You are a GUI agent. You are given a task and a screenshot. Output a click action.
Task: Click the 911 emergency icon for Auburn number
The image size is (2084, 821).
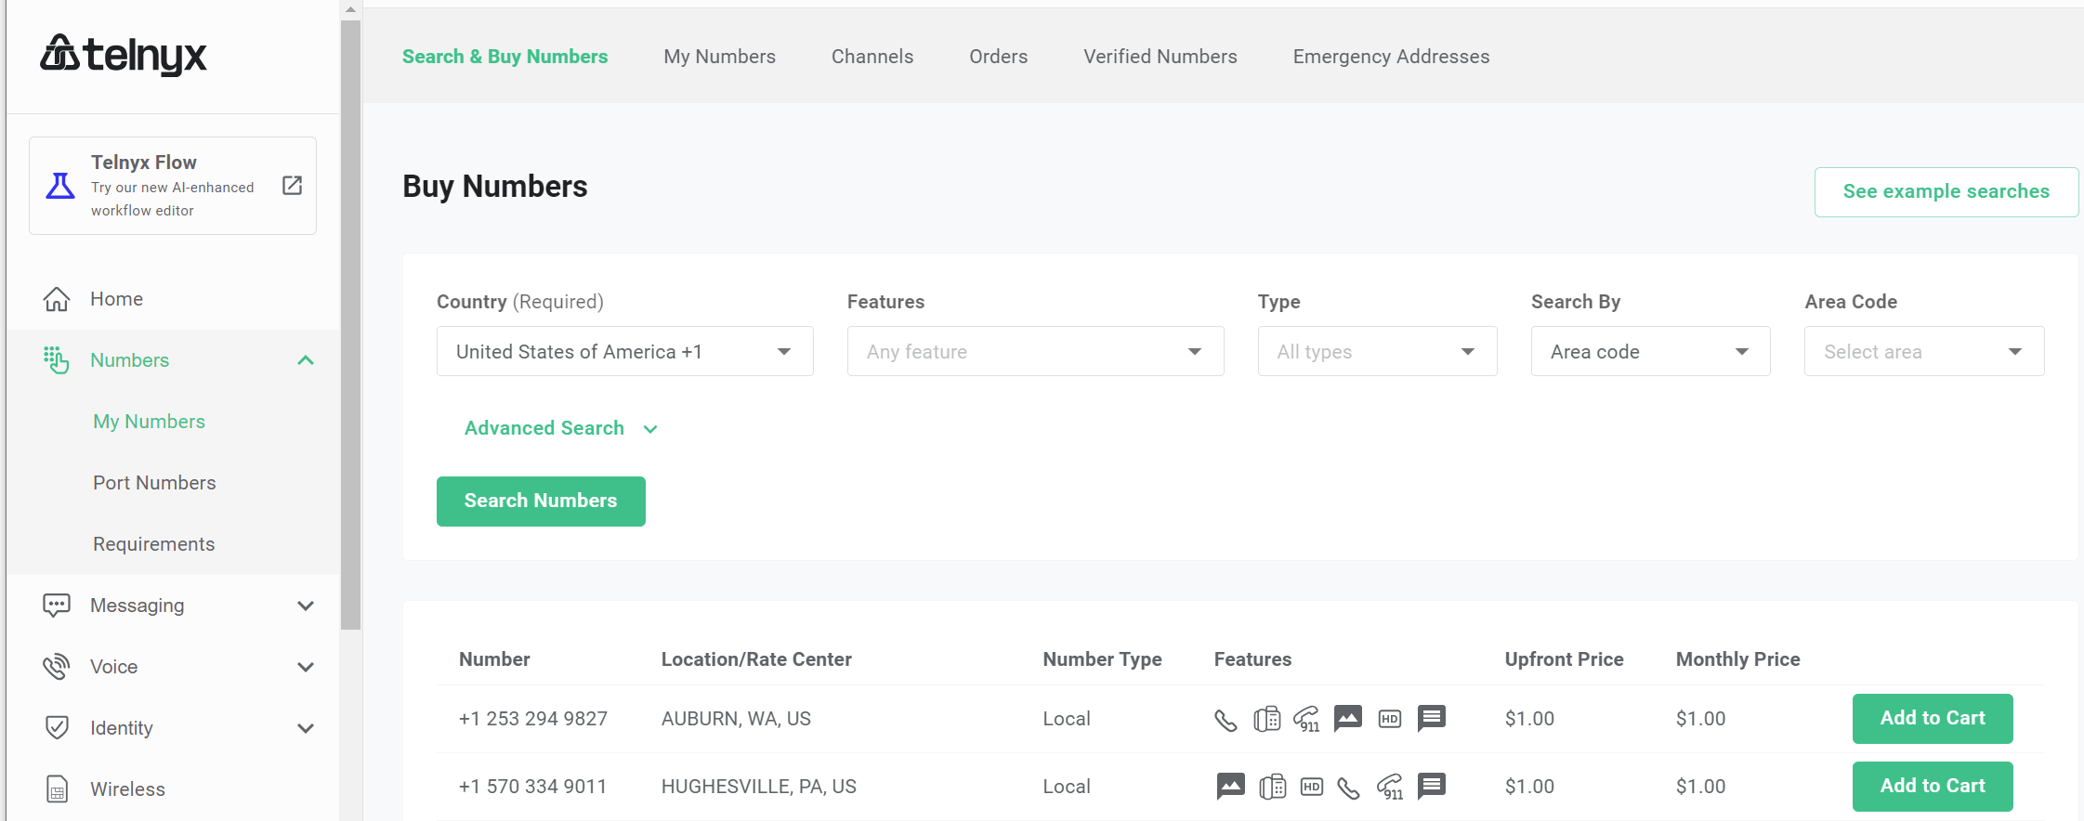(x=1306, y=719)
